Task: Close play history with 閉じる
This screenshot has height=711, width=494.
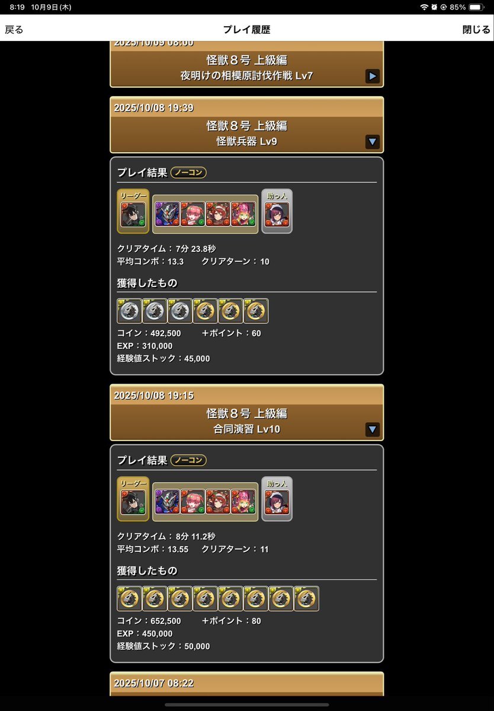Action: pos(476,30)
